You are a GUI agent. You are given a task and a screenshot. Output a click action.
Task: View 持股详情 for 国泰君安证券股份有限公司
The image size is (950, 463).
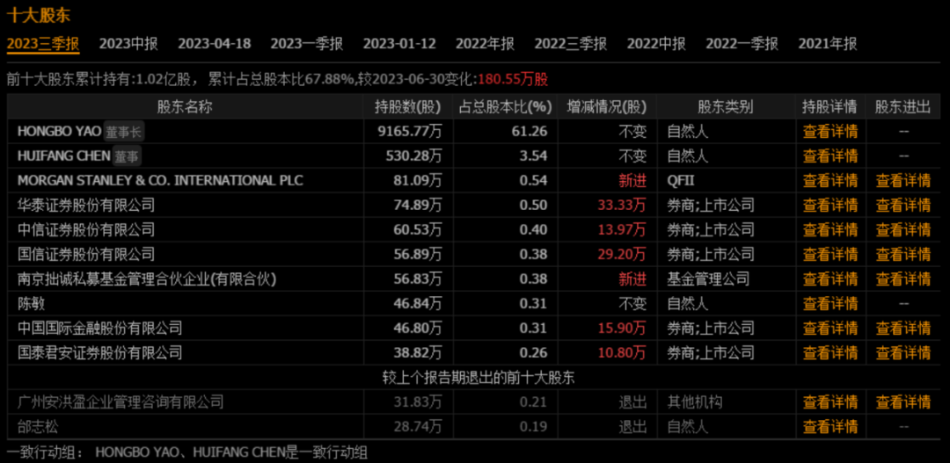[830, 353]
